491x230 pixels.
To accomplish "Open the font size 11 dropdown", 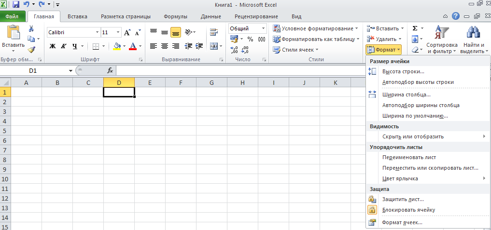I will click(x=118, y=32).
